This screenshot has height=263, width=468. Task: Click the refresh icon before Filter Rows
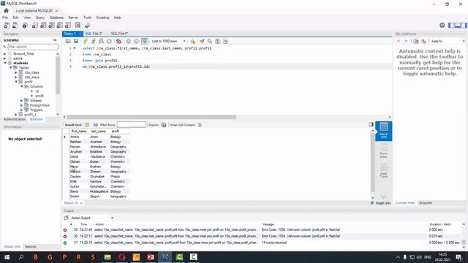(x=96, y=125)
